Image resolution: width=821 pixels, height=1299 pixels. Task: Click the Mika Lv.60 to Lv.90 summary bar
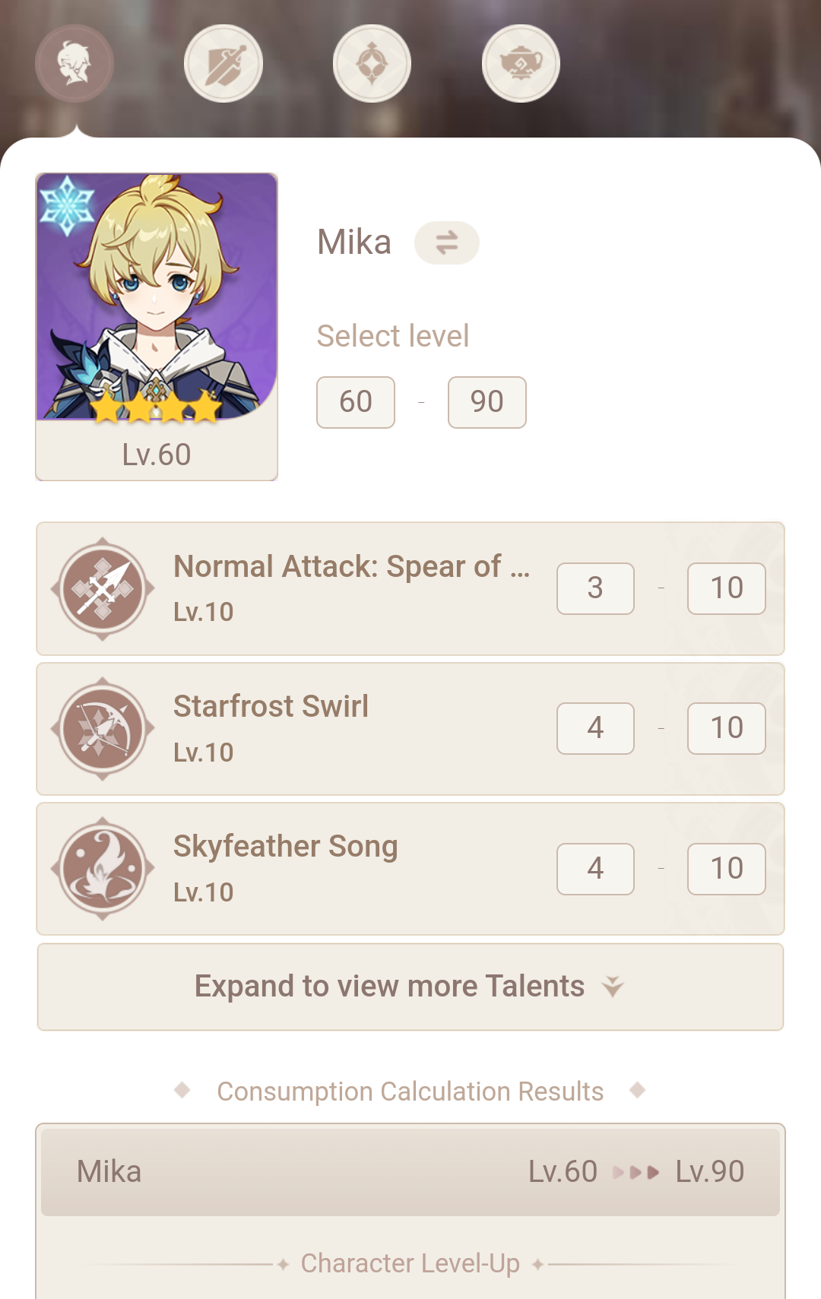[x=410, y=1171]
